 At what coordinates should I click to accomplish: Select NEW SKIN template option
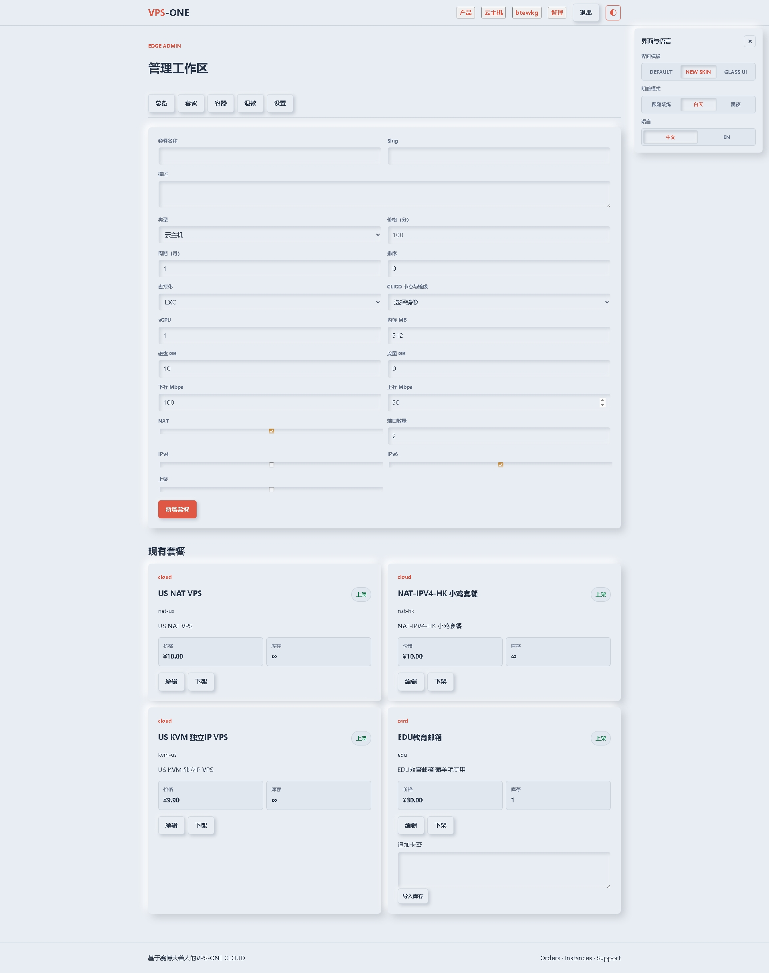tap(698, 72)
